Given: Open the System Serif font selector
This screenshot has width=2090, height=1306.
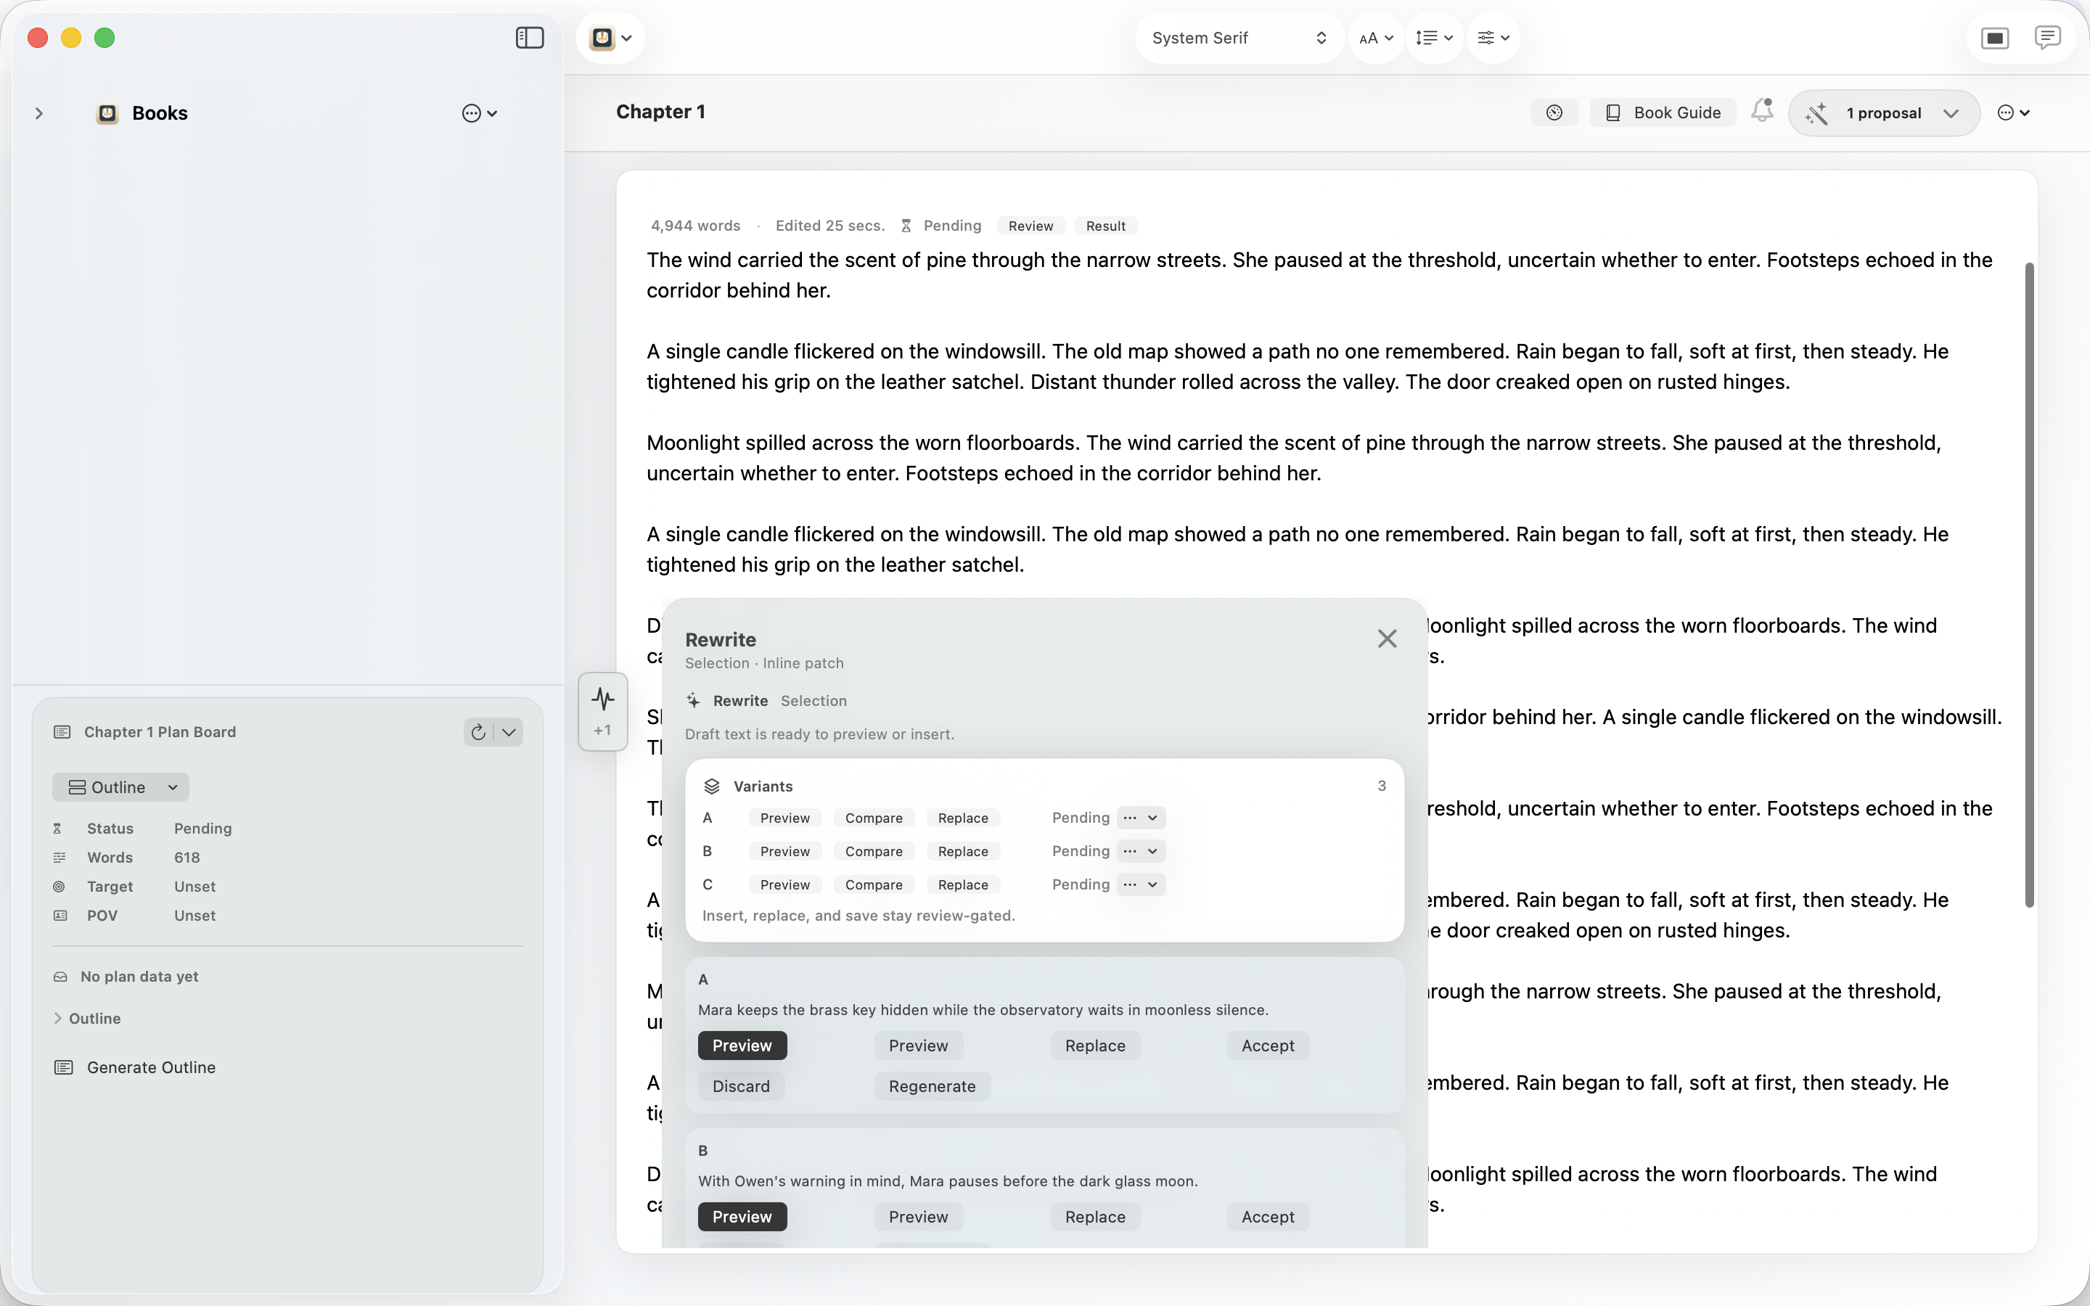Looking at the screenshot, I should 1239,38.
